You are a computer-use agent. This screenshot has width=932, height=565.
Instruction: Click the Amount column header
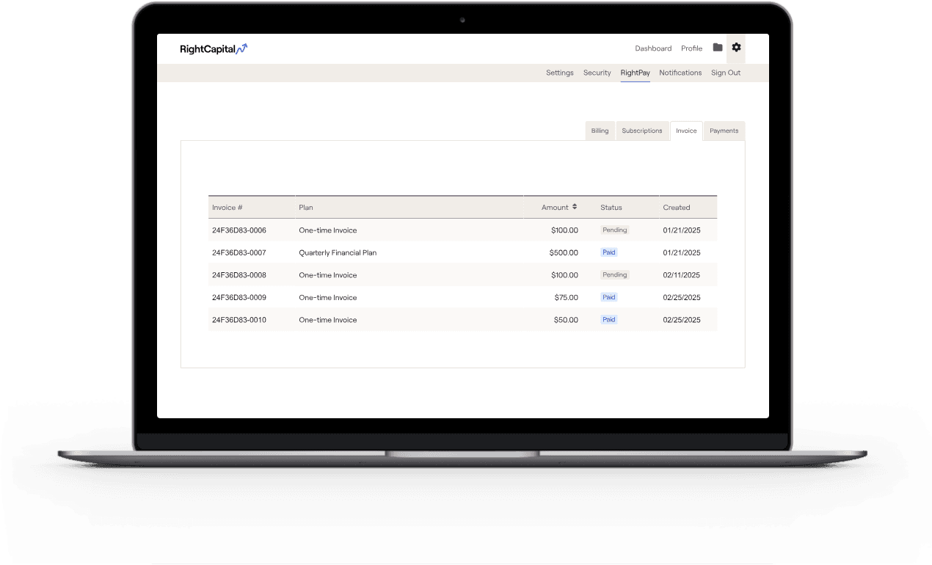click(555, 208)
